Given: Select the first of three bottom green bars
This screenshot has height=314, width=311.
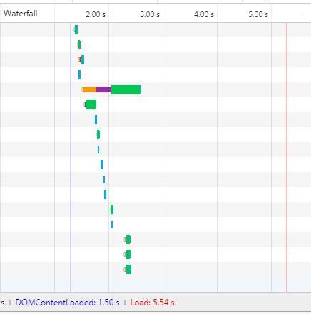Looking at the screenshot, I should (x=127, y=240).
